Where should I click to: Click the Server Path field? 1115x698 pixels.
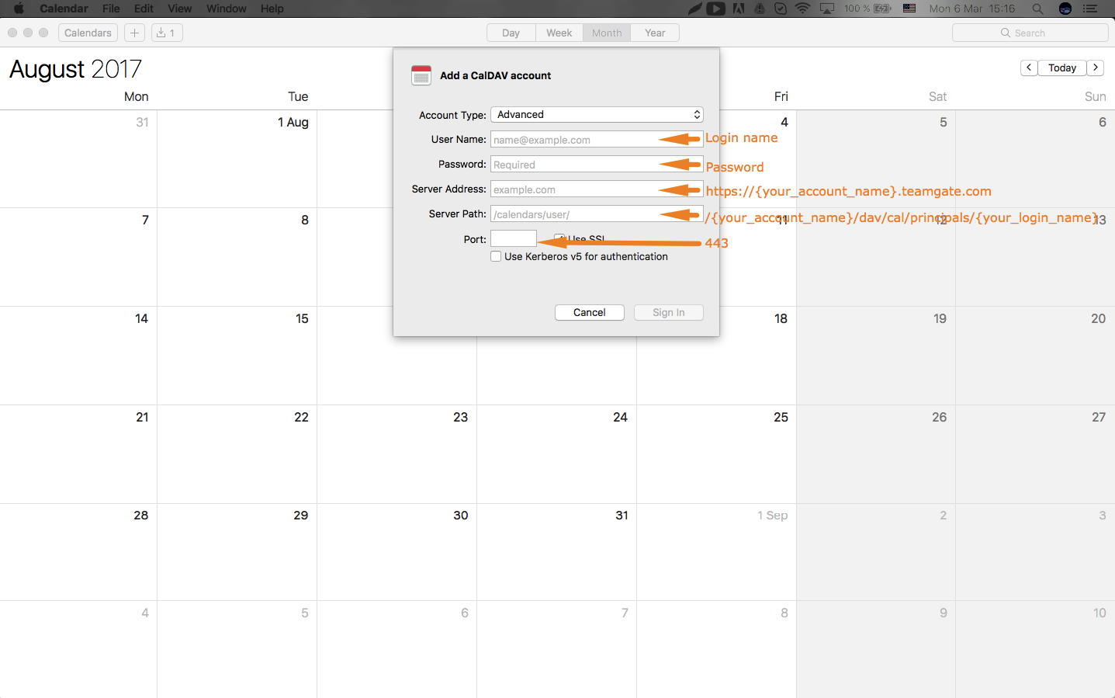[x=597, y=214]
